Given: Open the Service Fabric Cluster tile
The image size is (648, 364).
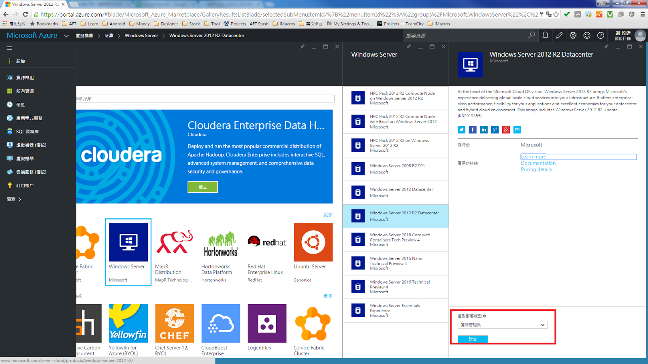Looking at the screenshot, I should point(313,330).
